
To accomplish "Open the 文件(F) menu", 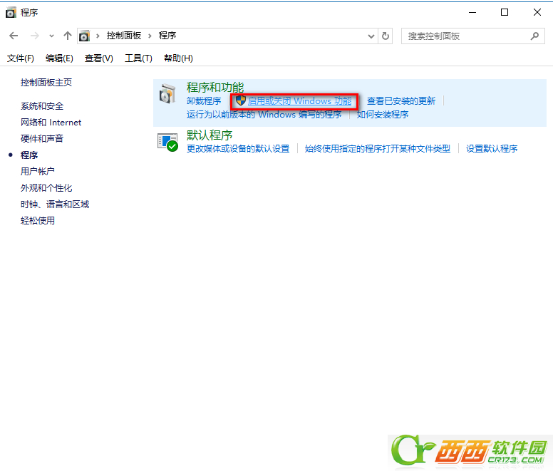I will coord(21,58).
